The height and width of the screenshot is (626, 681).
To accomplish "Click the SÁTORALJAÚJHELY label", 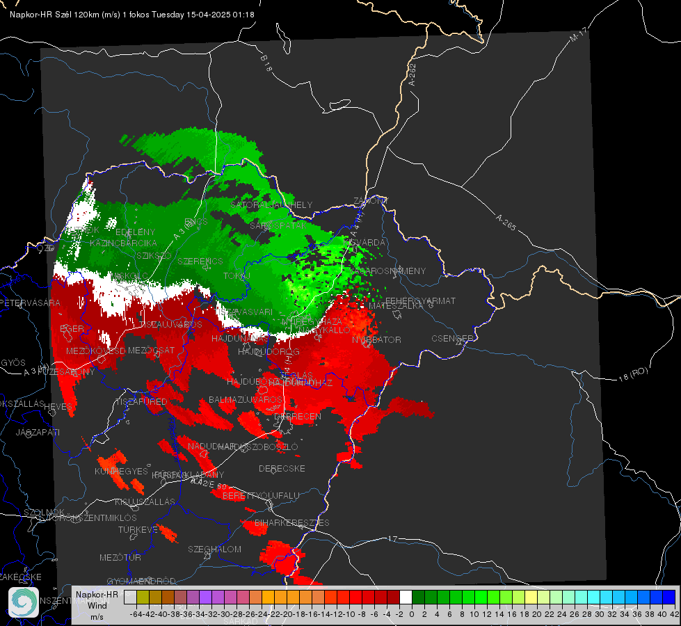I will point(271,204).
